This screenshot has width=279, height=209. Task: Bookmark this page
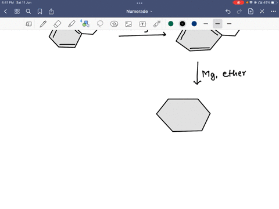pyautogui.click(x=40, y=12)
